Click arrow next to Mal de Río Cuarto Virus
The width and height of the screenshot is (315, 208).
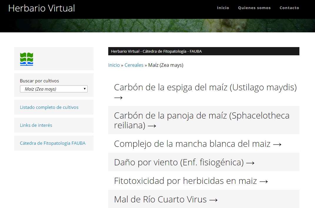point(214,200)
